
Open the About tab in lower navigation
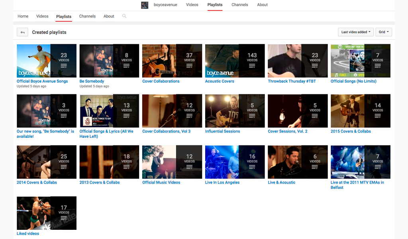click(109, 16)
